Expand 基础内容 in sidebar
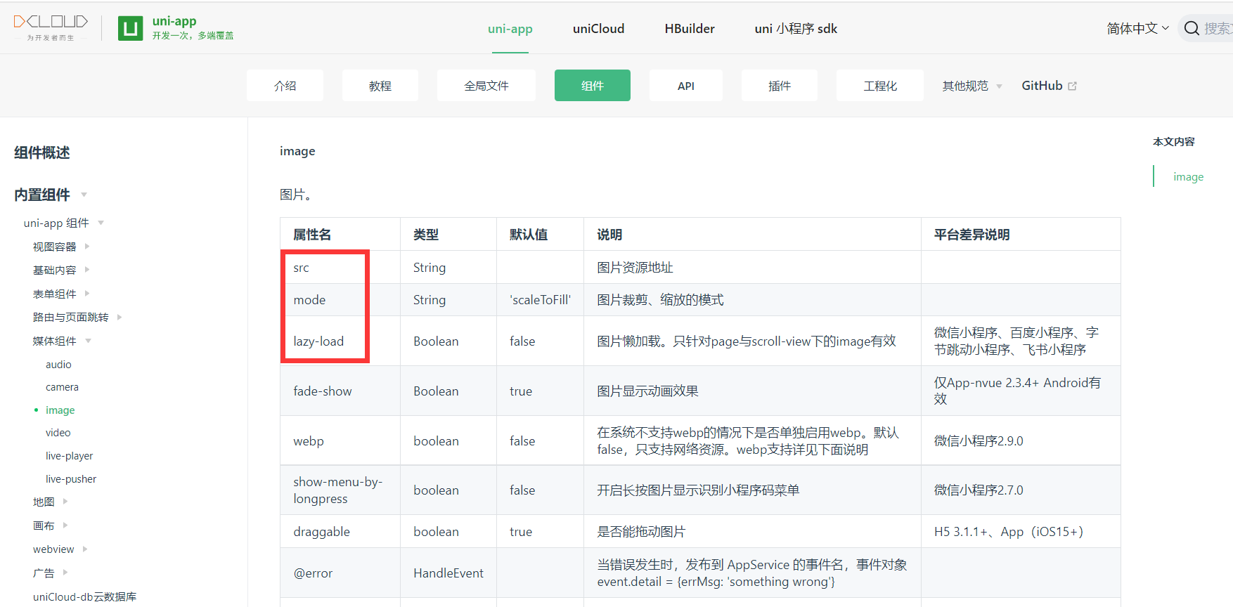This screenshot has height=607, width=1233. pyautogui.click(x=87, y=270)
